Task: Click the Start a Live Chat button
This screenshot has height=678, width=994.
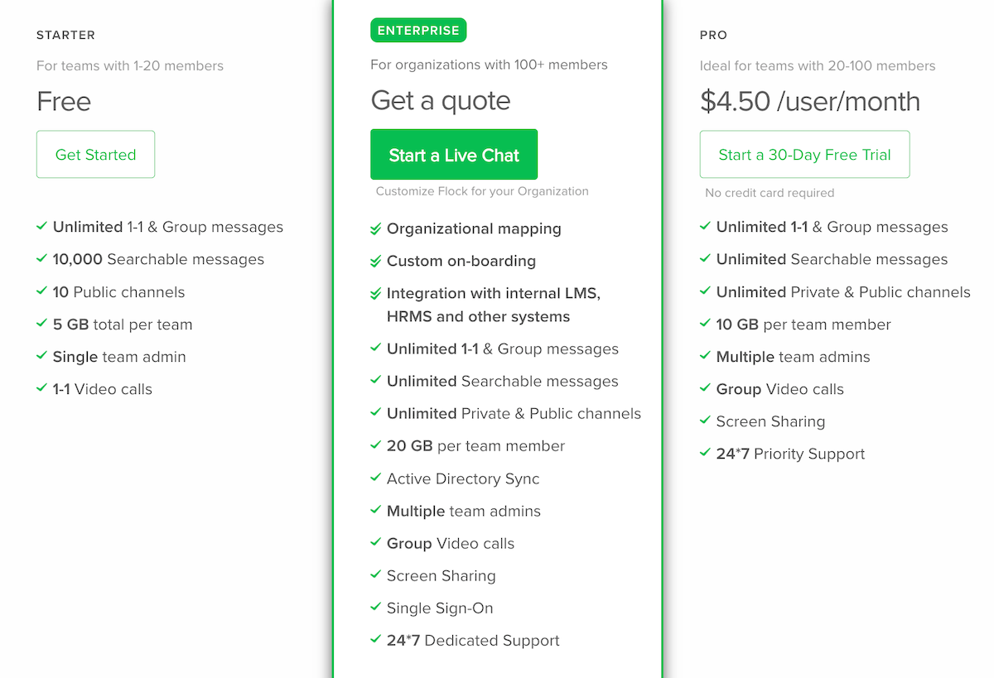Action: point(454,155)
